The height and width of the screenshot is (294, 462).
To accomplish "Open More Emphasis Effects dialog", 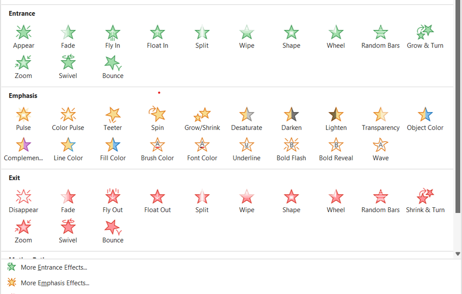I will pos(55,283).
